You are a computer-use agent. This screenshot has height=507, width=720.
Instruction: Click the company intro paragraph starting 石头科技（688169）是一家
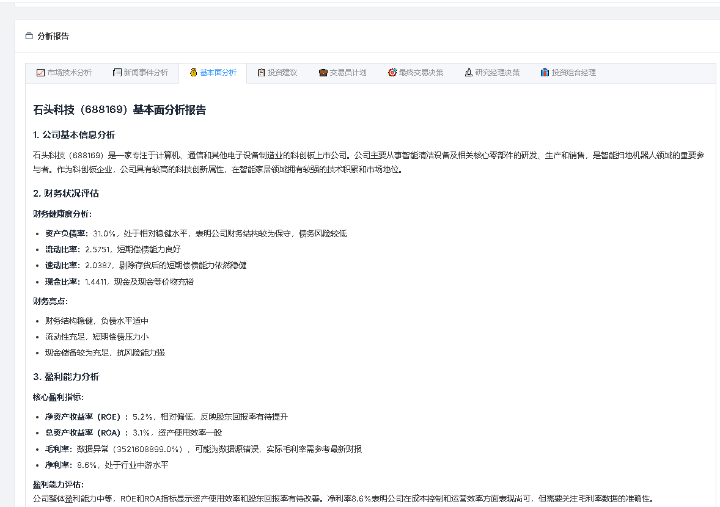pyautogui.click(x=369, y=162)
